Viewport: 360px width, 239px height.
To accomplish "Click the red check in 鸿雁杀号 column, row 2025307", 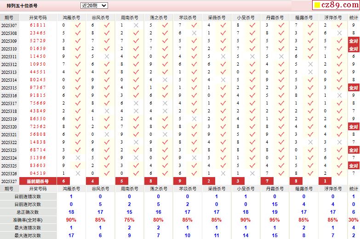I will (x=78, y=25).
